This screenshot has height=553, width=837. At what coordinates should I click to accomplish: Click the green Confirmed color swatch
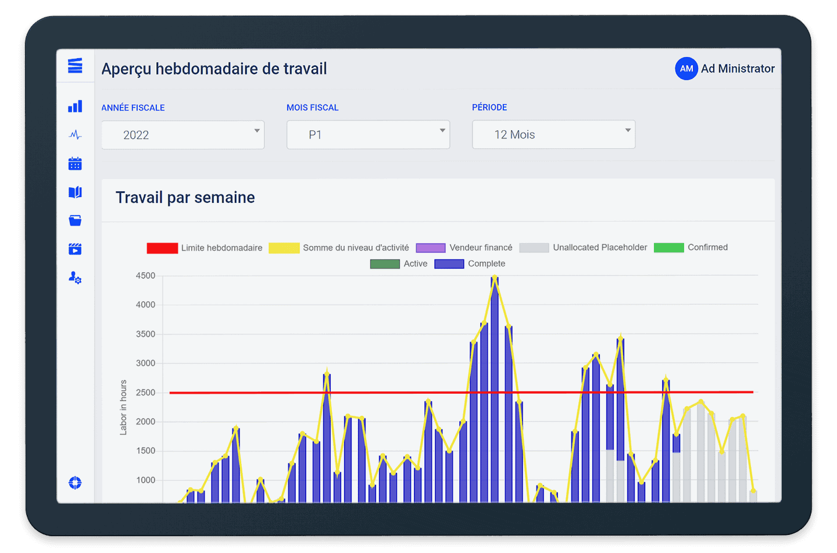(x=668, y=248)
